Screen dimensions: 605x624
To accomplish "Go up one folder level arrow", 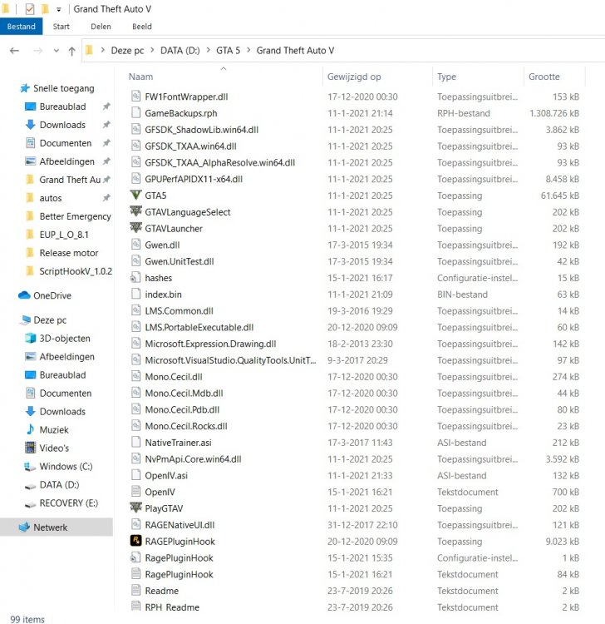I will [x=72, y=51].
